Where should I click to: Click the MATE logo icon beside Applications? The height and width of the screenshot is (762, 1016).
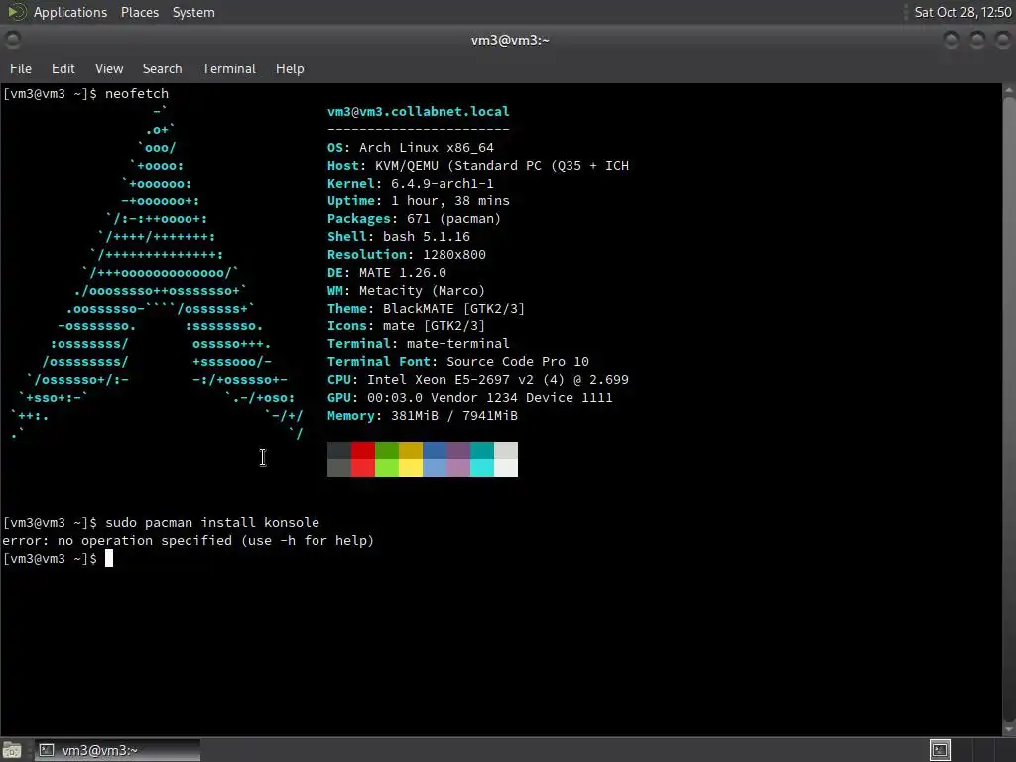tap(16, 12)
